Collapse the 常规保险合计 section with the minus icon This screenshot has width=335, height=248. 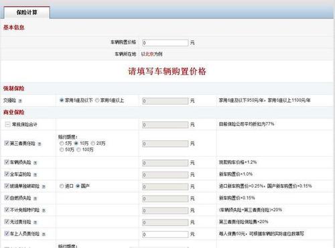[7, 125]
